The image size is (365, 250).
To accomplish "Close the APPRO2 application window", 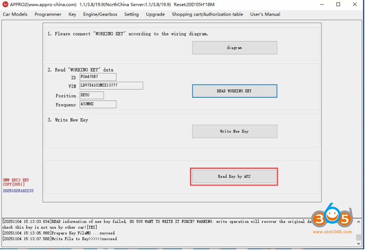I will pyautogui.click(x=356, y=5).
